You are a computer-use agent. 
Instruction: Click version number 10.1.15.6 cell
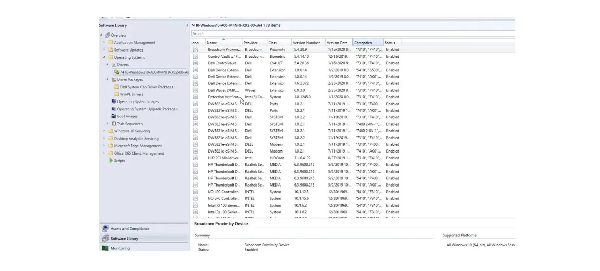pos(301,198)
